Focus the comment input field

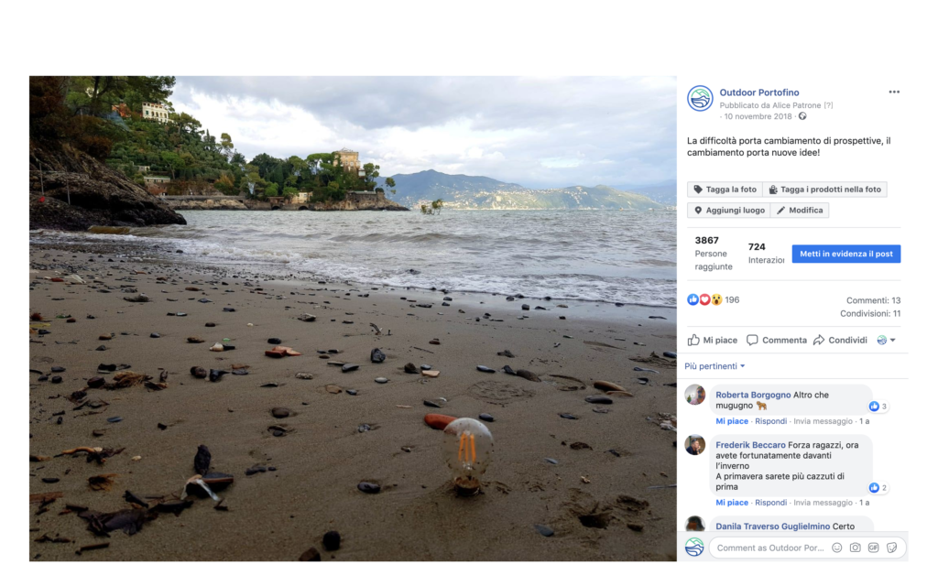click(769, 548)
